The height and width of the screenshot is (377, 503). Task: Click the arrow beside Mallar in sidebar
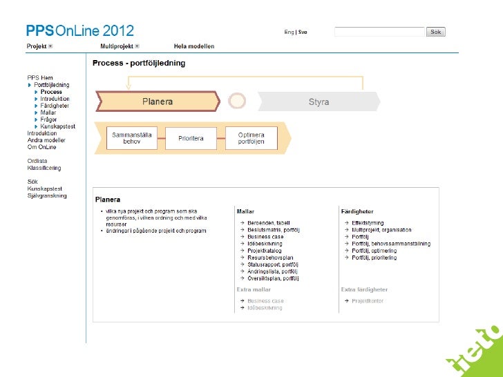tap(36, 113)
